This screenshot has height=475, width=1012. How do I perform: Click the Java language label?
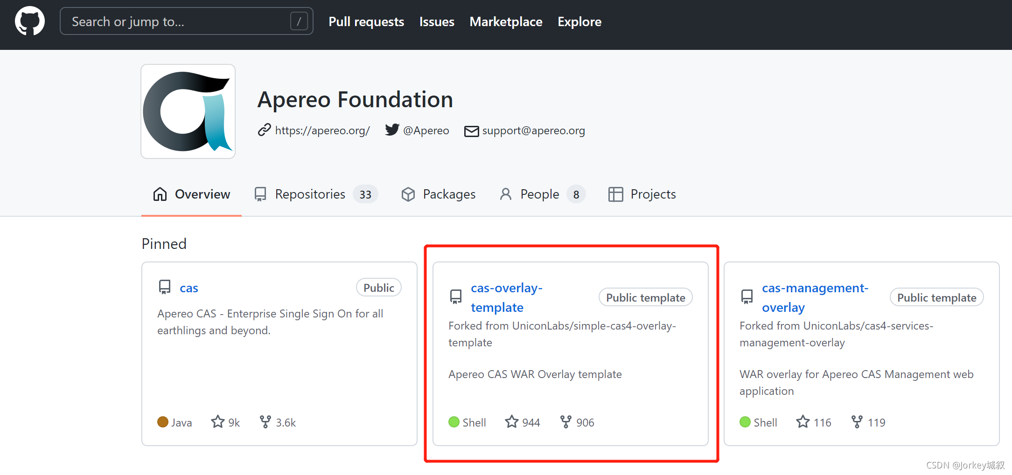[x=181, y=423]
